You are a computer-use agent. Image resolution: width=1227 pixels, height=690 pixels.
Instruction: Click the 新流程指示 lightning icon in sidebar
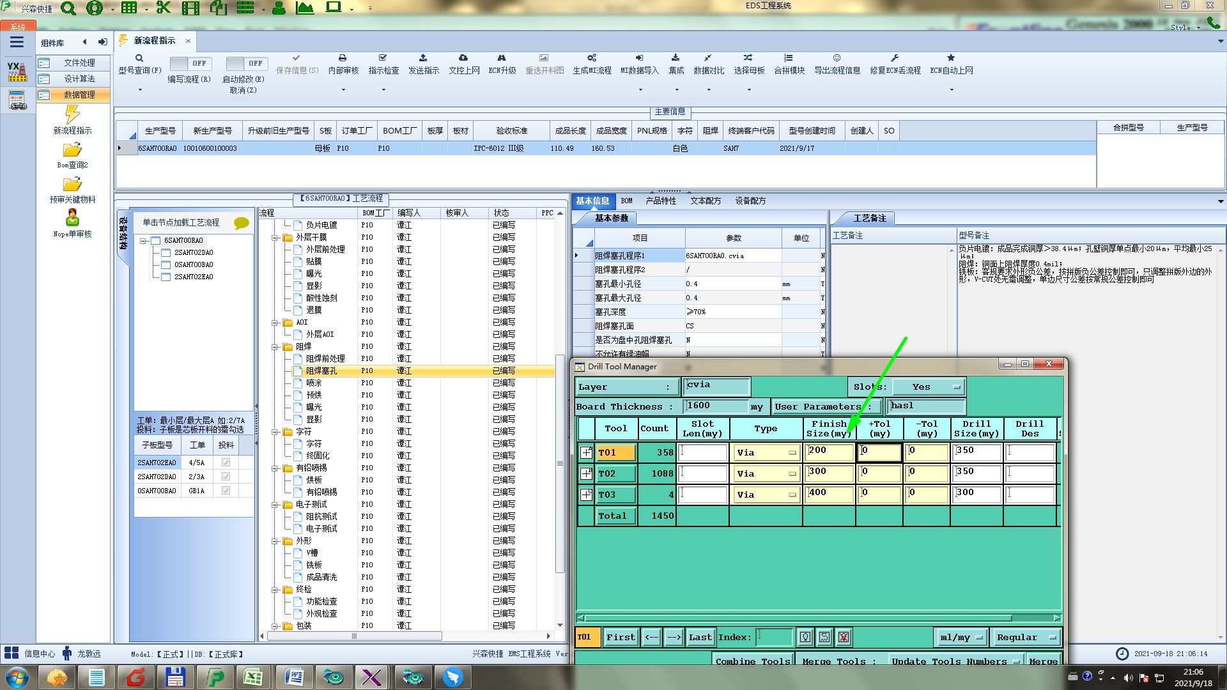pos(72,115)
